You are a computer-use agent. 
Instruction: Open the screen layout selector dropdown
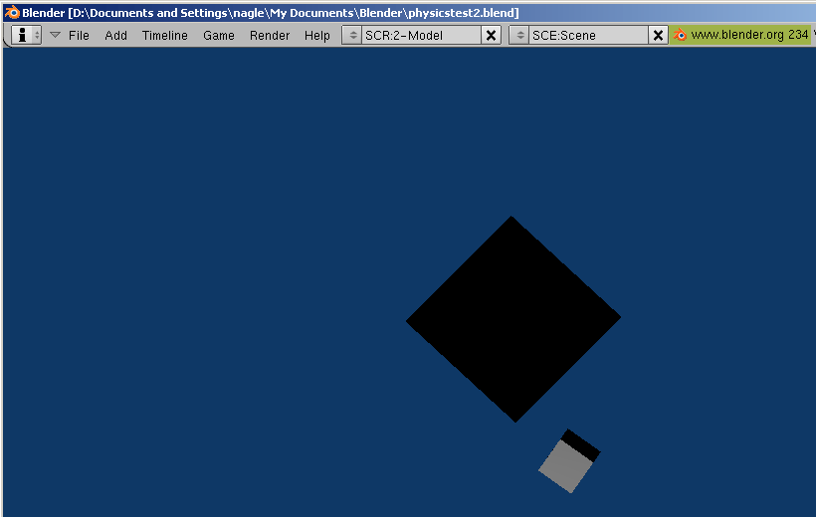click(352, 35)
